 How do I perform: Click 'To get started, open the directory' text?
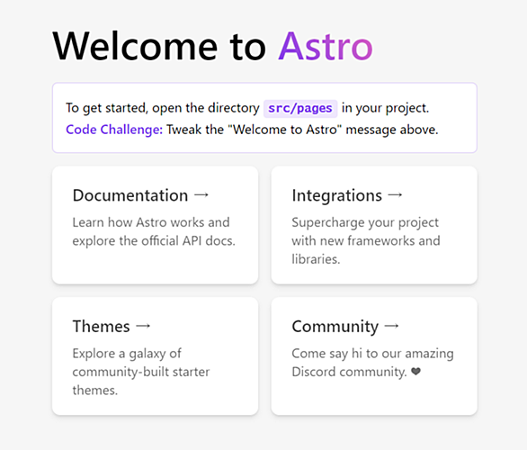pos(163,108)
